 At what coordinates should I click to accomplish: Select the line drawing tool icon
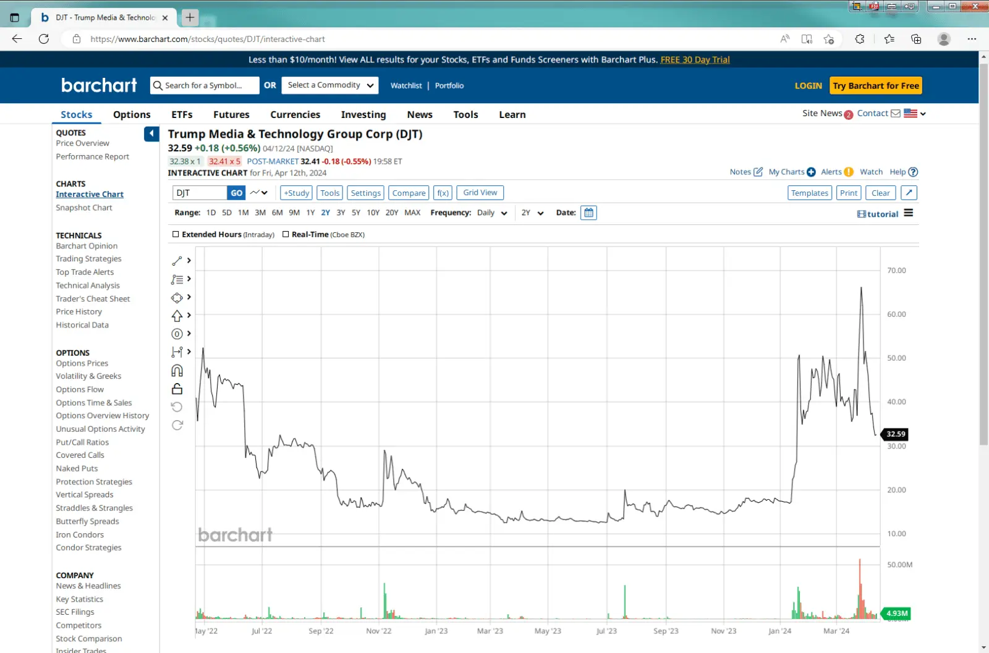point(177,261)
